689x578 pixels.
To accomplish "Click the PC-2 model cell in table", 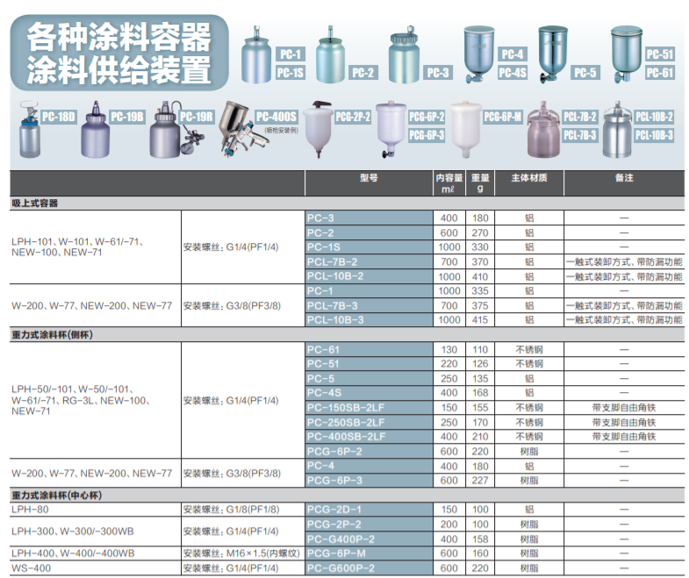I will coord(369,232).
